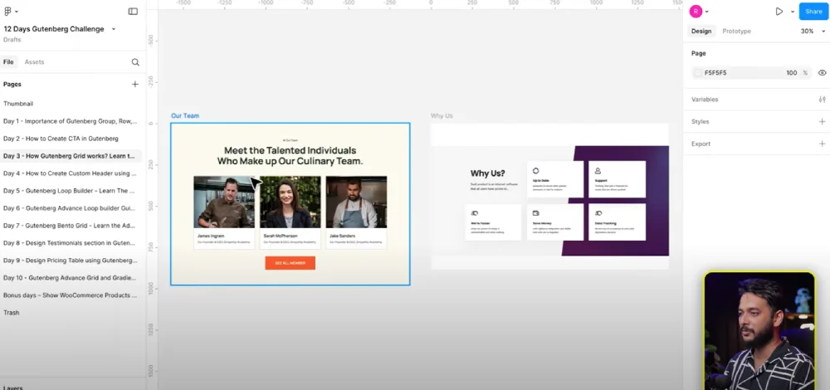This screenshot has width=830, height=390.
Task: Expand the file name dropdown chevron
Action: coord(113,29)
